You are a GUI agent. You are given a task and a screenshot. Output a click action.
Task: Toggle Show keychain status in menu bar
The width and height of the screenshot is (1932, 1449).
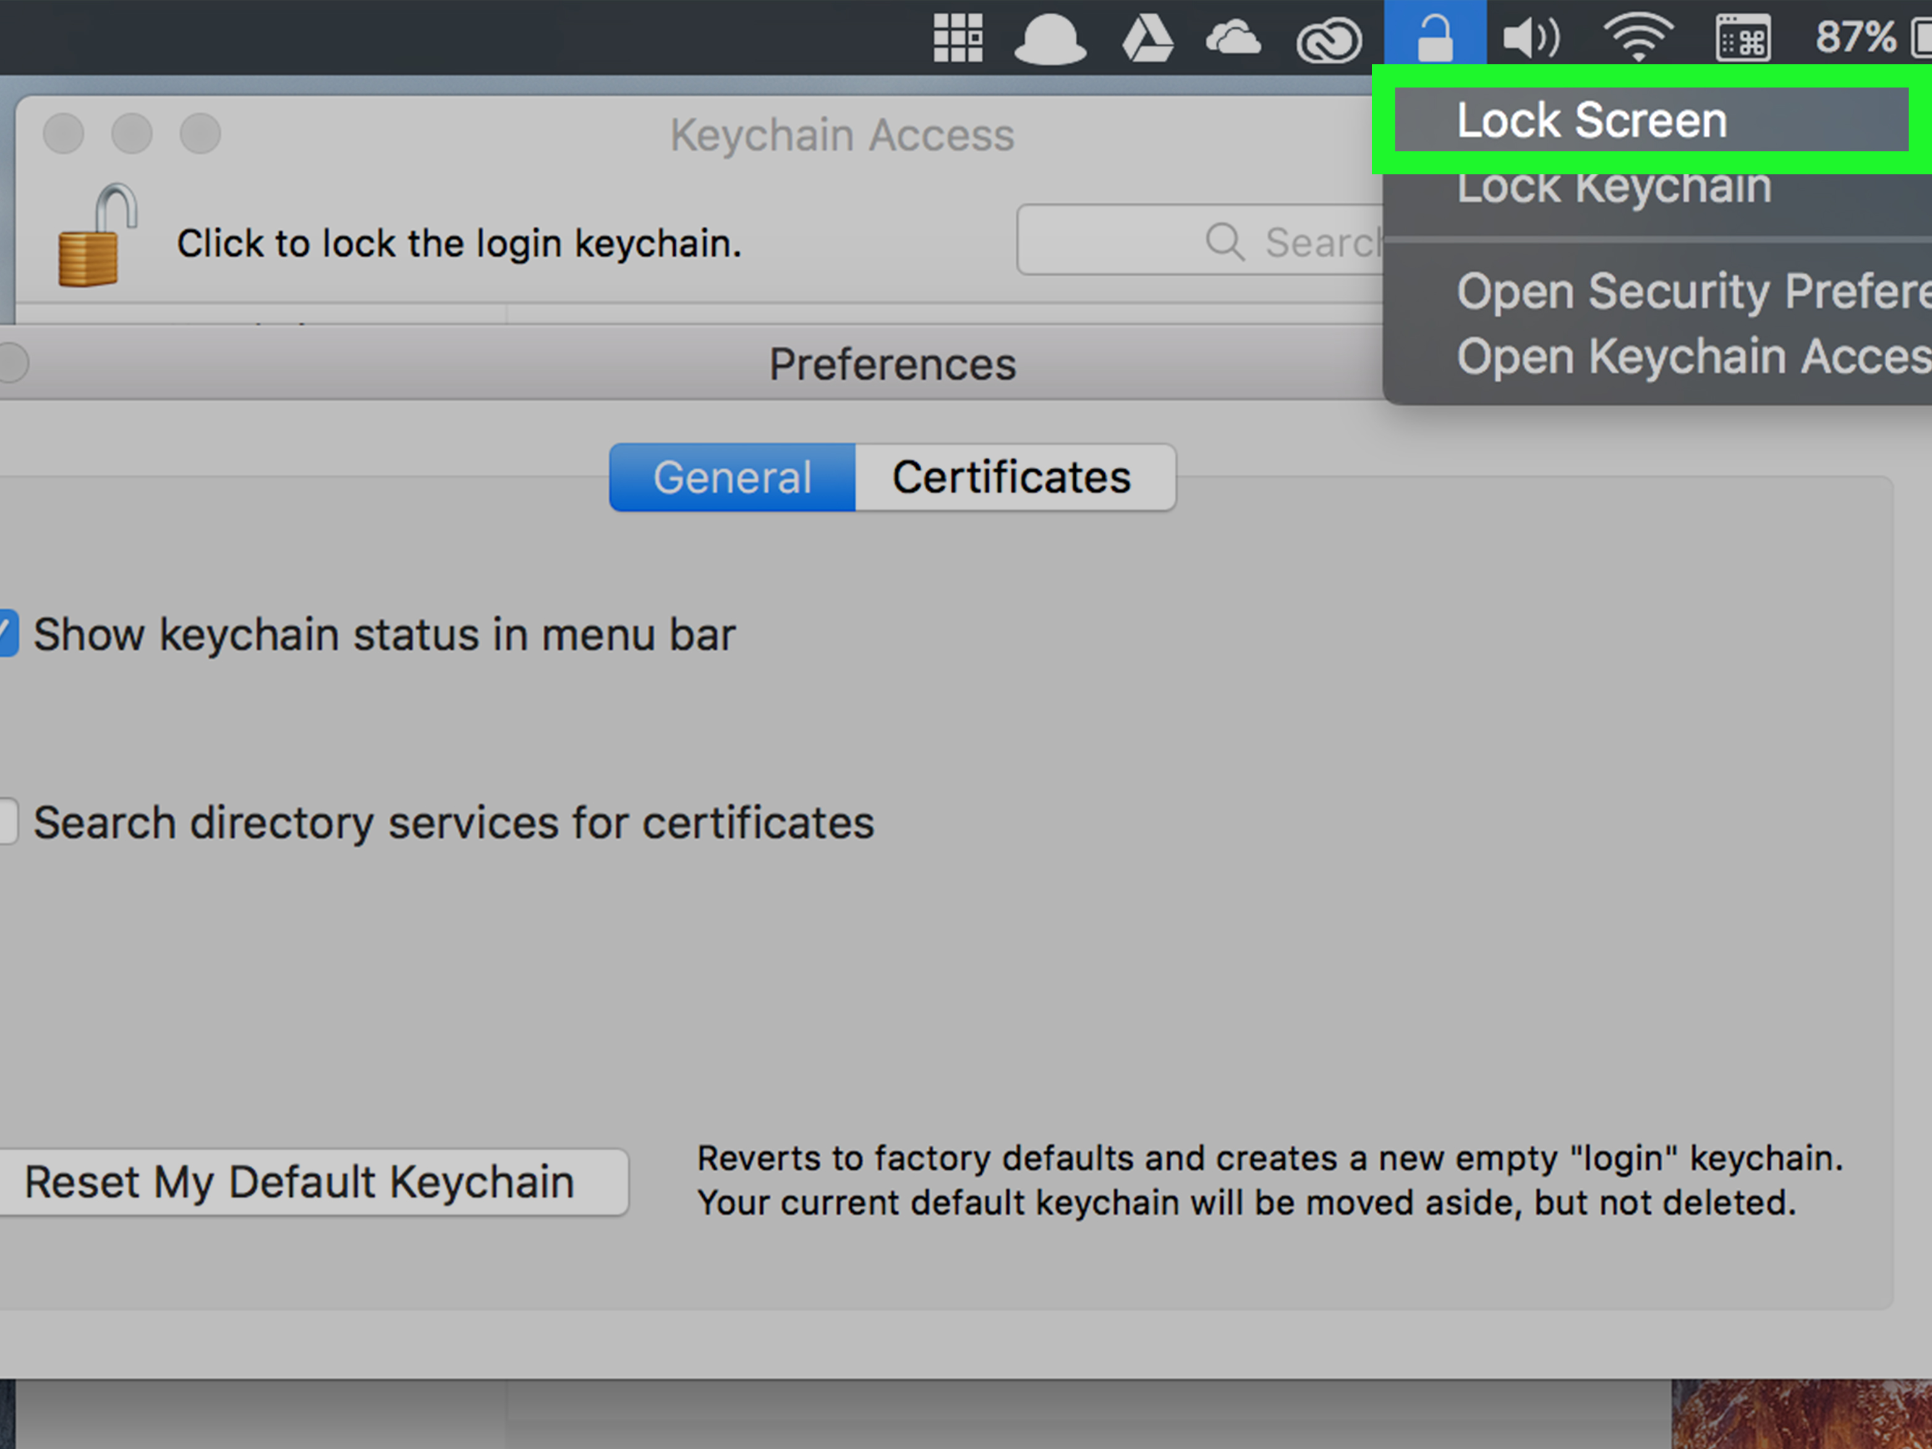click(x=8, y=633)
